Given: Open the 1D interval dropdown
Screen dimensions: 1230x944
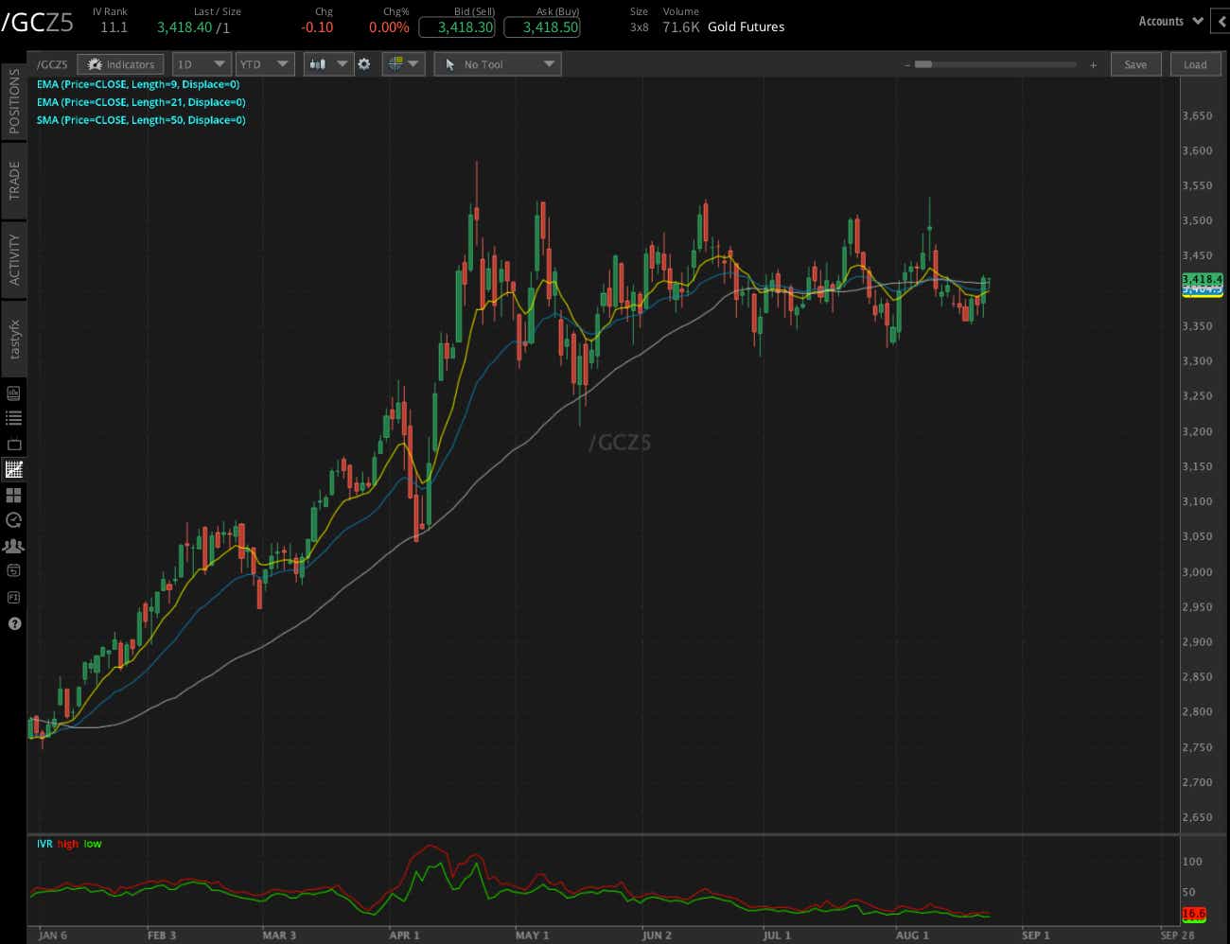Looking at the screenshot, I should tap(202, 64).
